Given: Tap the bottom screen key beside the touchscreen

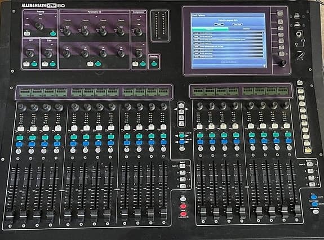Looking at the screenshot, I should click(281, 54).
